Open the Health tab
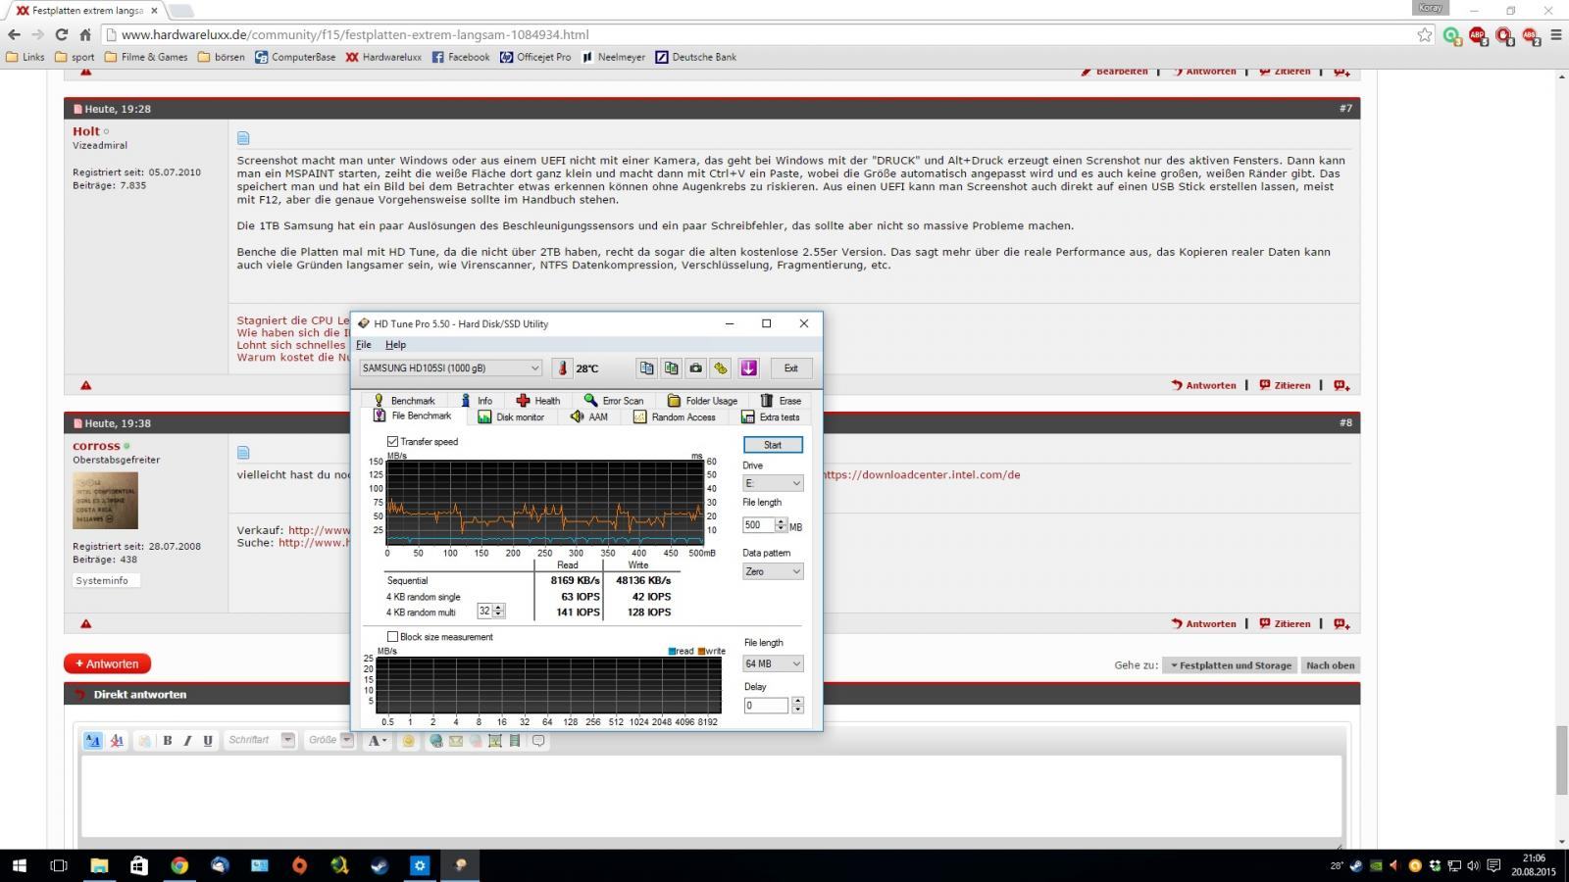The width and height of the screenshot is (1569, 882). (538, 400)
